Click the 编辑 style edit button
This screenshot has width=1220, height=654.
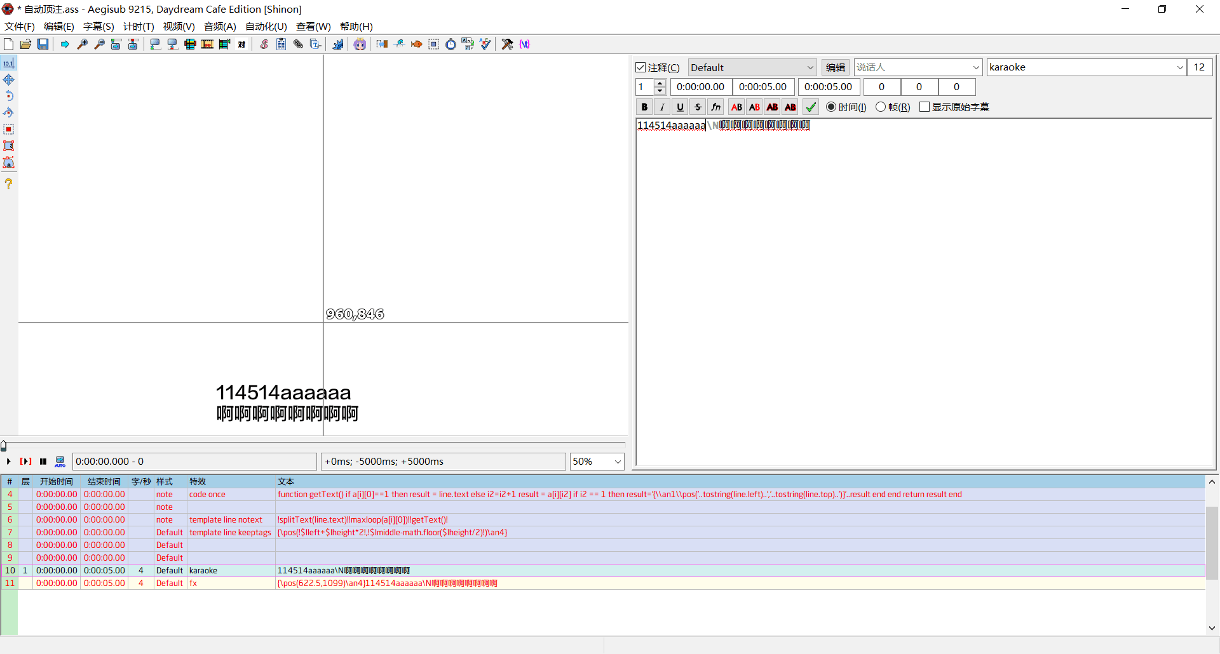(x=836, y=67)
